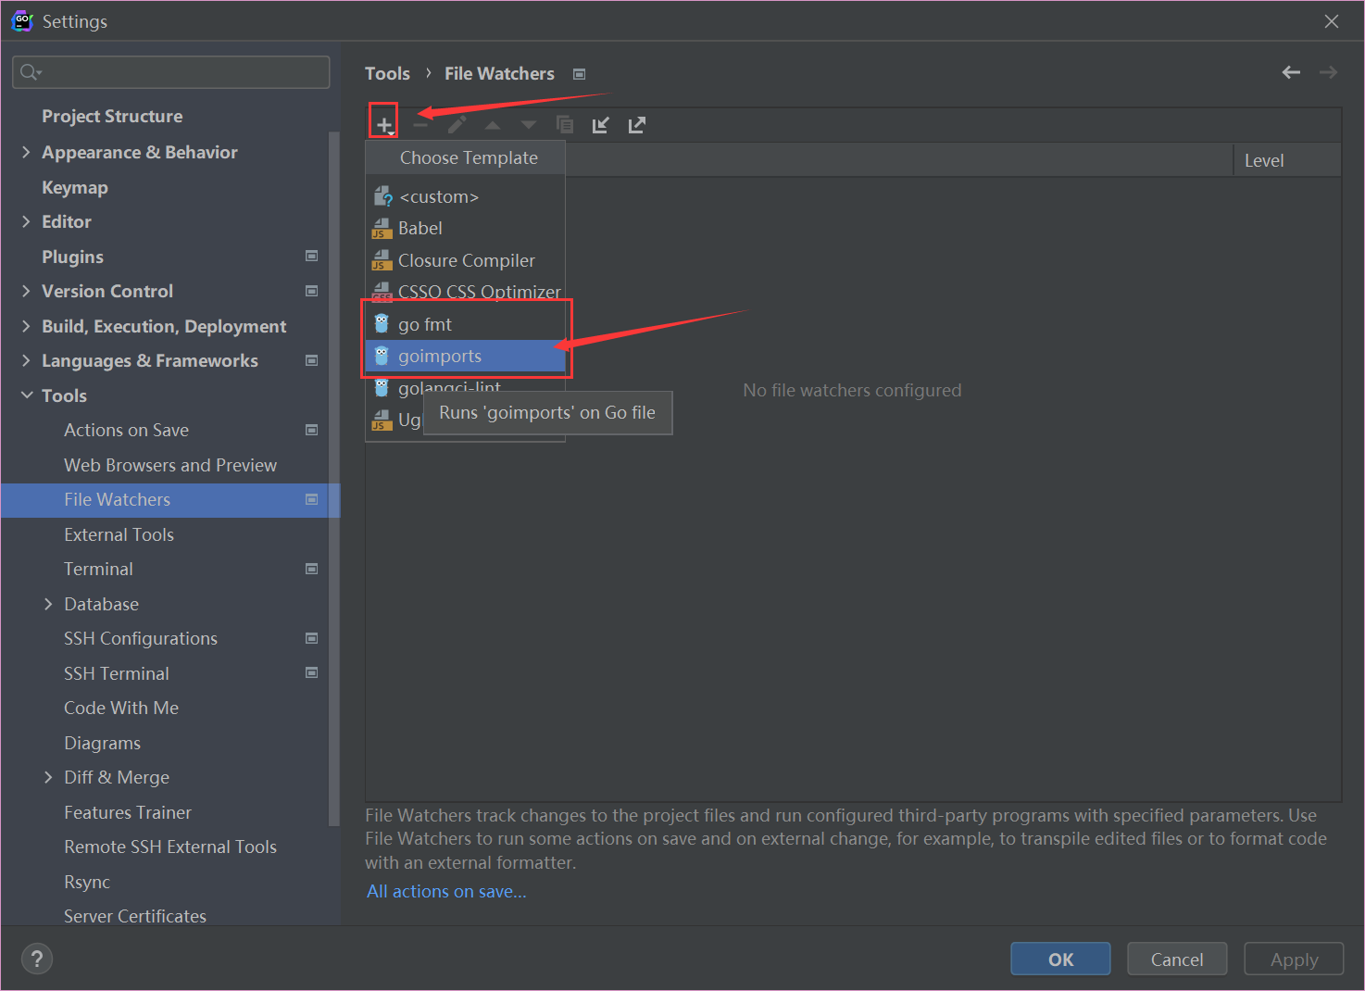
Task: Choose the <custom> template
Action: [465, 196]
